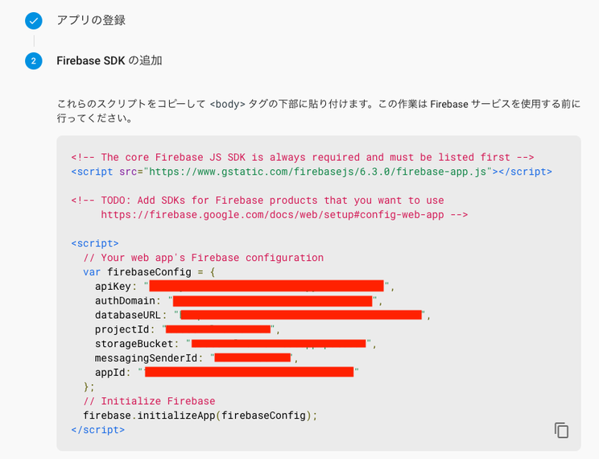The height and width of the screenshot is (459, 599).
Task: Click the Your web app's Firebase configuration comment
Action: (203, 258)
